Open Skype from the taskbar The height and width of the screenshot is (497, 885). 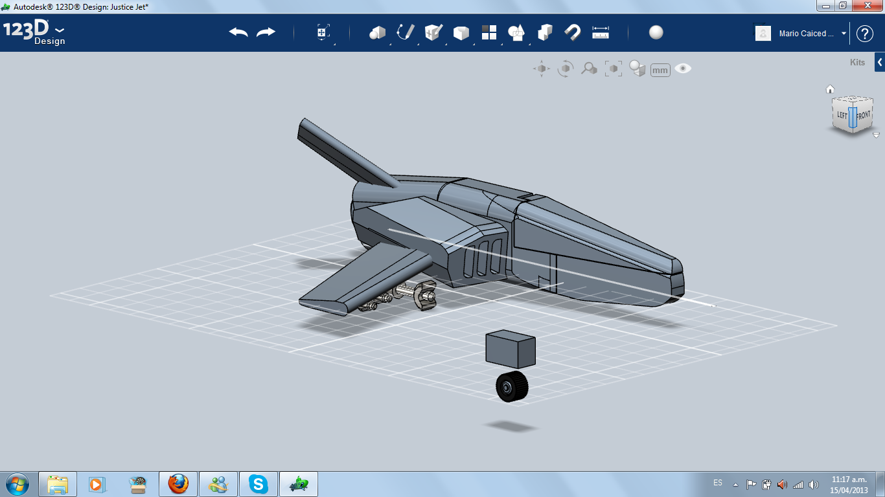(259, 484)
